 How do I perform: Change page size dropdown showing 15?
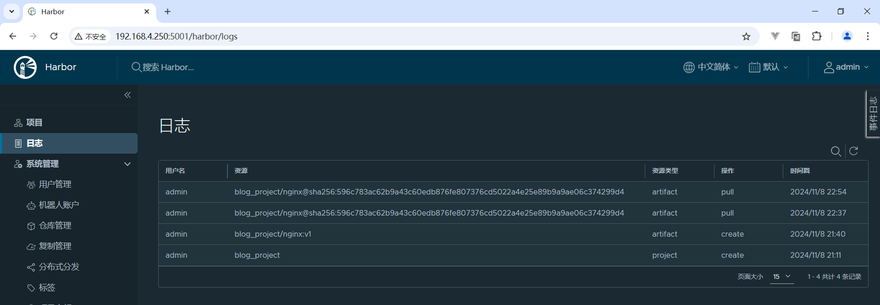[x=781, y=277]
